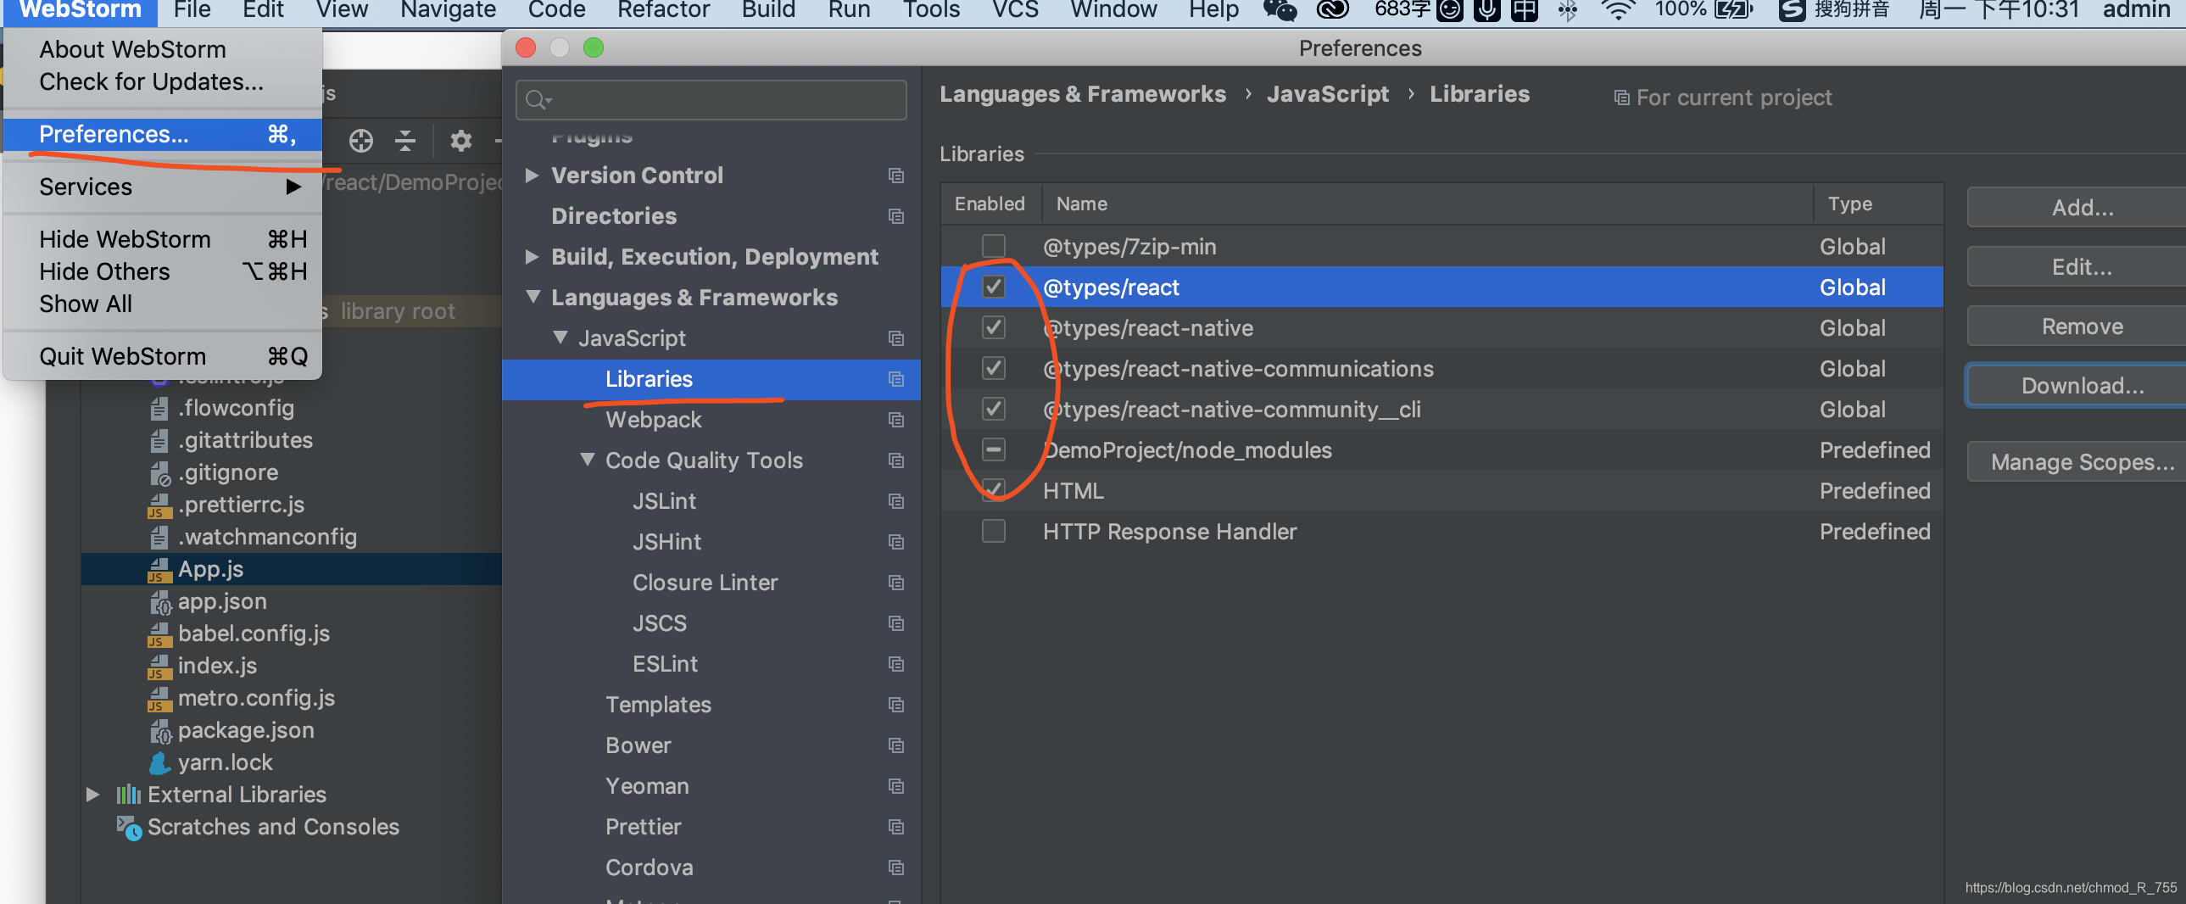Click the locate/target icon in project toolbar

[x=360, y=140]
